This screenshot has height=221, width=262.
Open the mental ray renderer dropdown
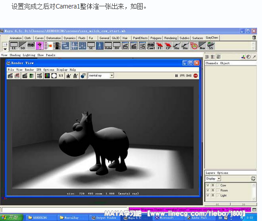pyautogui.click(x=101, y=76)
